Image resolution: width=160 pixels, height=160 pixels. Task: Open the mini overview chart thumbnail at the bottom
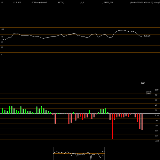79,153
